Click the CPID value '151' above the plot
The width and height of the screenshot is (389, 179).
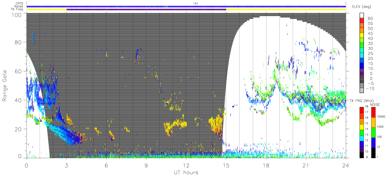(x=195, y=3)
